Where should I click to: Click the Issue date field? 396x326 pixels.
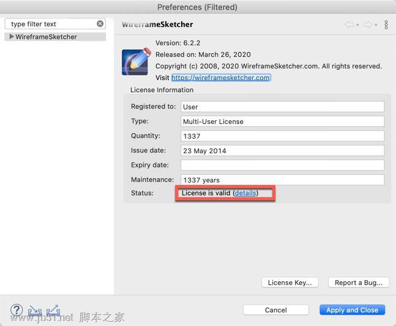283,151
